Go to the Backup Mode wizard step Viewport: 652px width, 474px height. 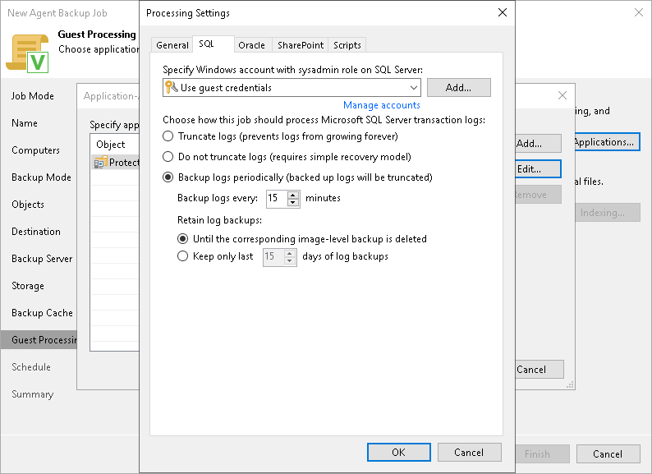click(x=41, y=177)
